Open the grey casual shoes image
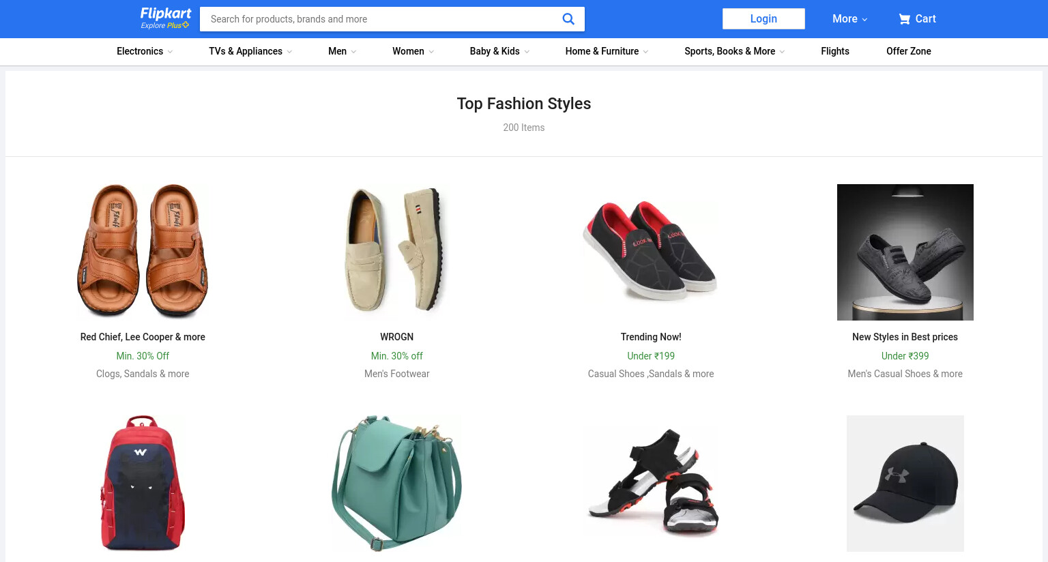This screenshot has width=1048, height=562. pos(905,252)
